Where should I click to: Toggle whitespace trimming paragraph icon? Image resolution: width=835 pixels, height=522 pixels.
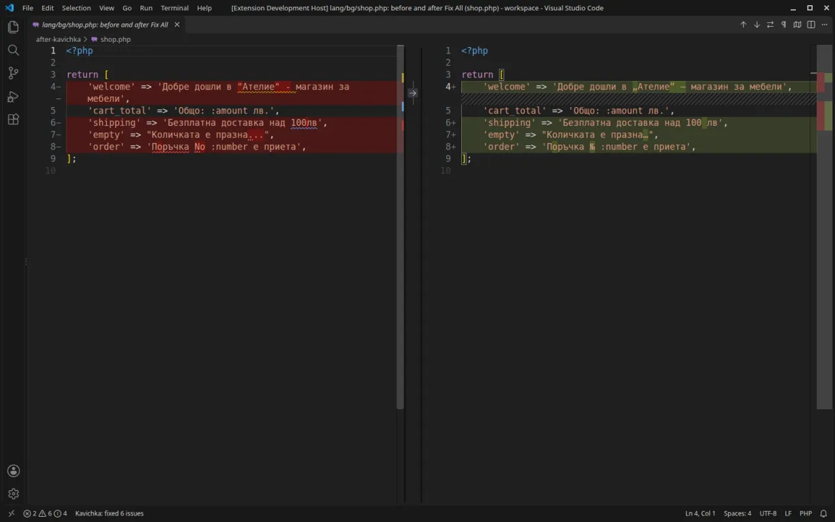783,25
